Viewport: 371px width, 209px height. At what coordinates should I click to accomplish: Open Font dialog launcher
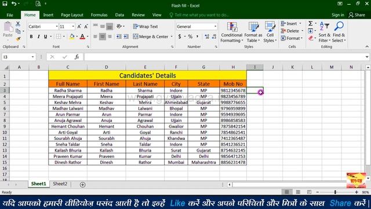click(x=88, y=47)
